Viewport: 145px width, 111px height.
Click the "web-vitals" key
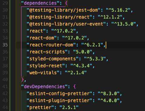point(43,73)
